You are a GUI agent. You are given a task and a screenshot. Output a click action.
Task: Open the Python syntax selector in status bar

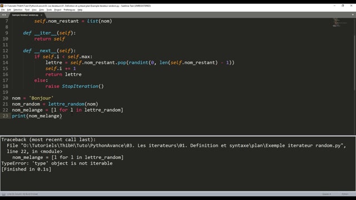coord(345,194)
